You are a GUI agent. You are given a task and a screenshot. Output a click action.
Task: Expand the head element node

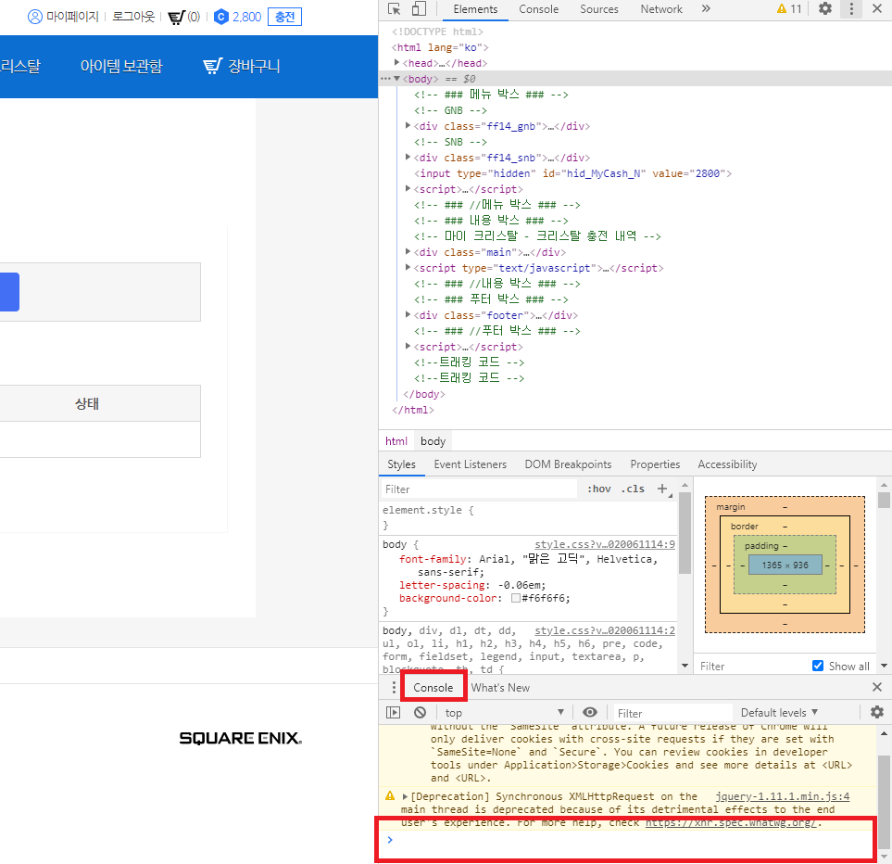[397, 63]
